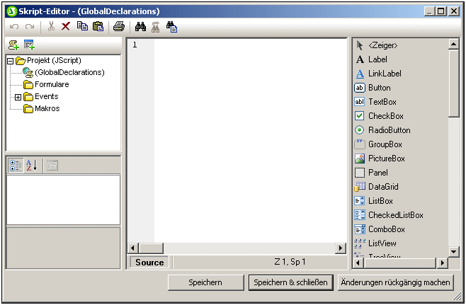Click the new form add icon
The height and width of the screenshot is (305, 466).
click(x=30, y=45)
